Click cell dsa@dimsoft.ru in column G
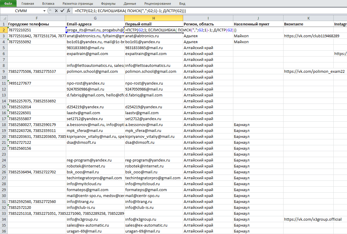This screenshot has width=347, height=234. (x=95, y=142)
